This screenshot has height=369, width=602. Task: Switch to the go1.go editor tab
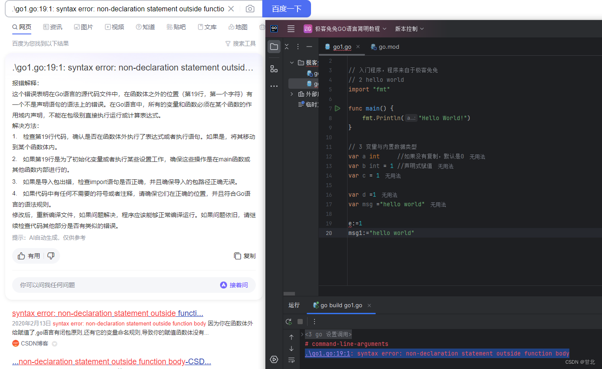click(342, 47)
